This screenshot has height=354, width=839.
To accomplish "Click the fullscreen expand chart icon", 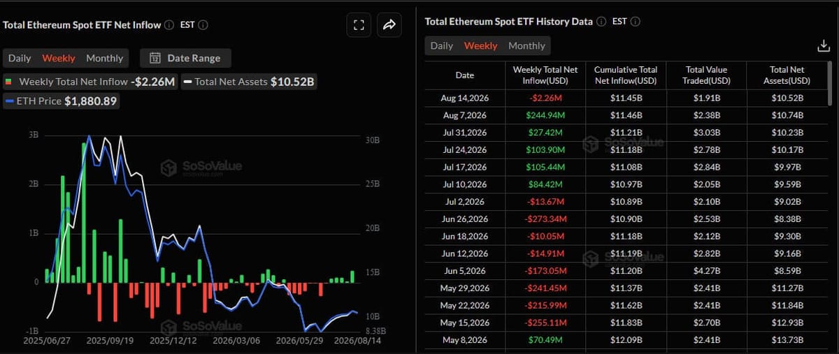I will pyautogui.click(x=359, y=25).
